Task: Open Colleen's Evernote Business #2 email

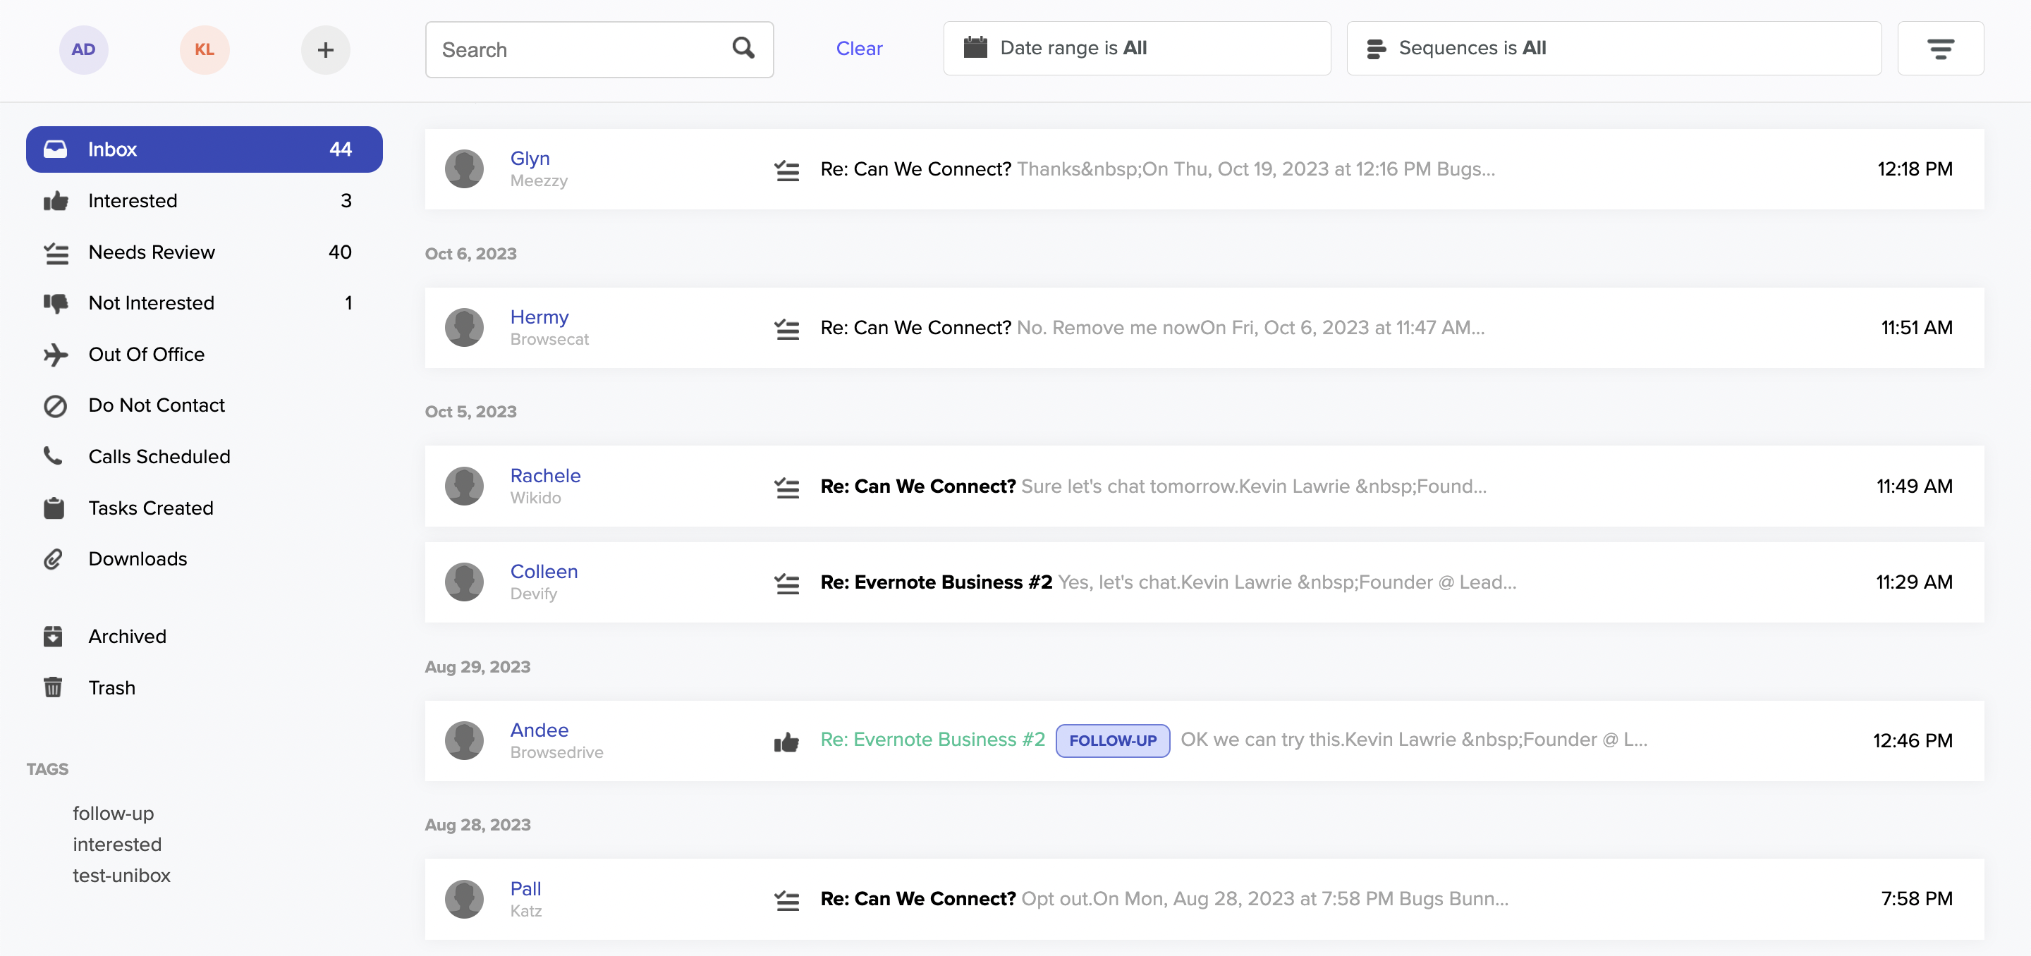Action: pyautogui.click(x=1204, y=582)
